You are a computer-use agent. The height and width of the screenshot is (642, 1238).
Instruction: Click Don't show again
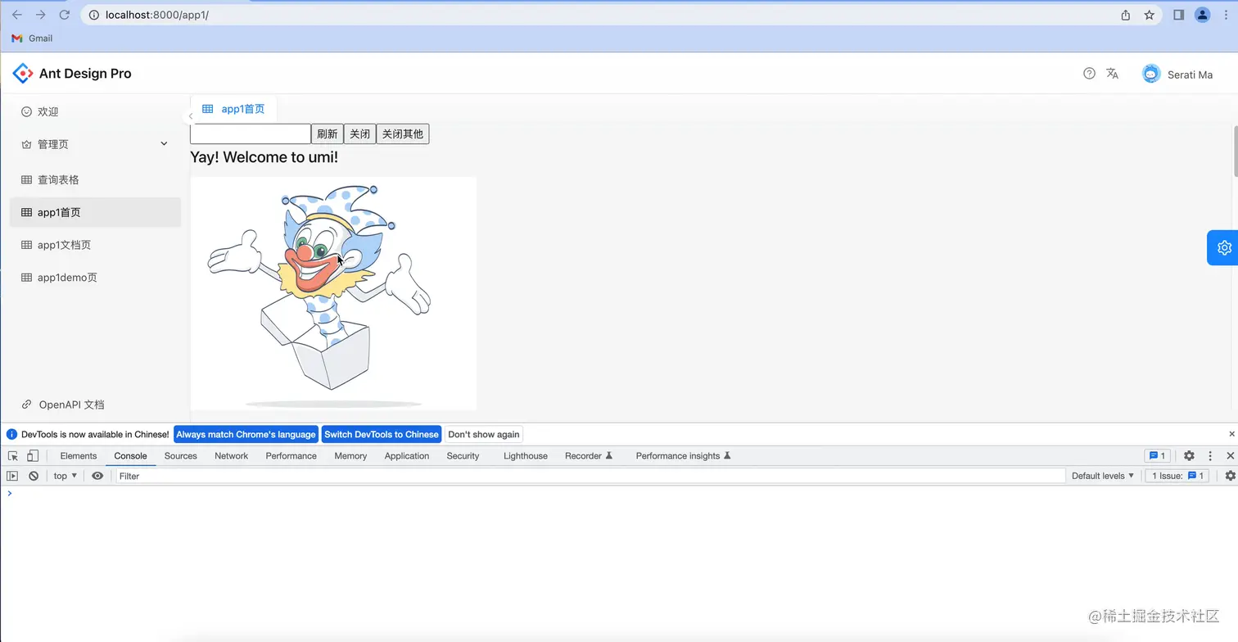484,435
